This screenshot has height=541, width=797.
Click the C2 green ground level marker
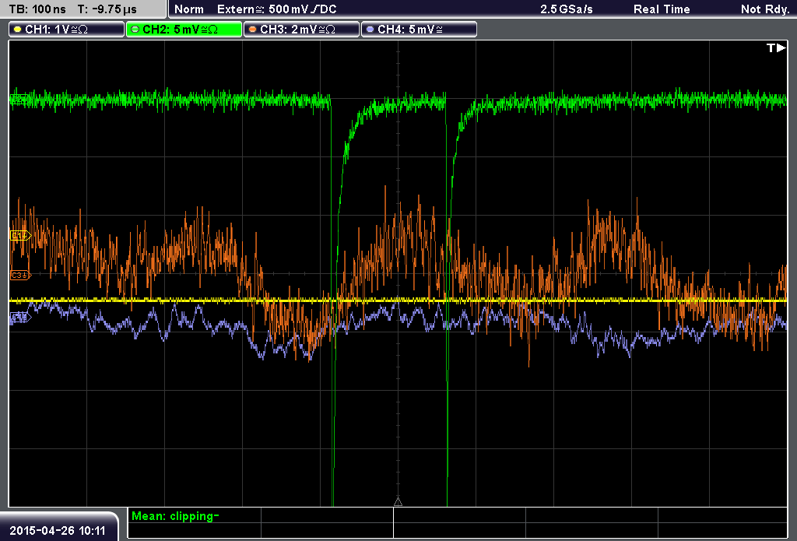click(x=19, y=99)
